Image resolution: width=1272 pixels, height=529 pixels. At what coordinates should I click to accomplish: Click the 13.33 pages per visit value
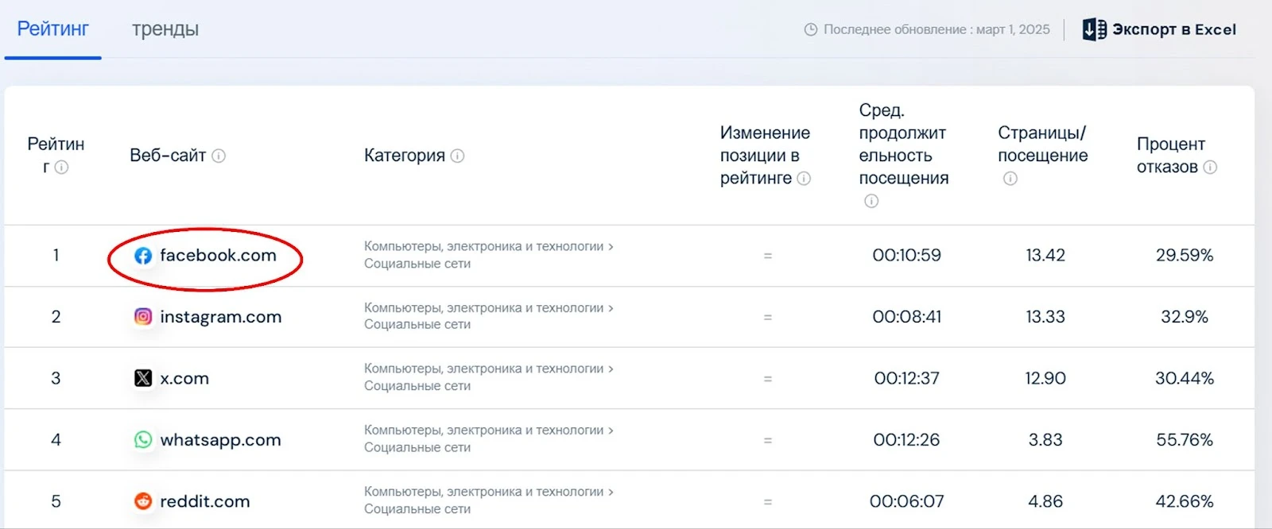click(x=1045, y=317)
